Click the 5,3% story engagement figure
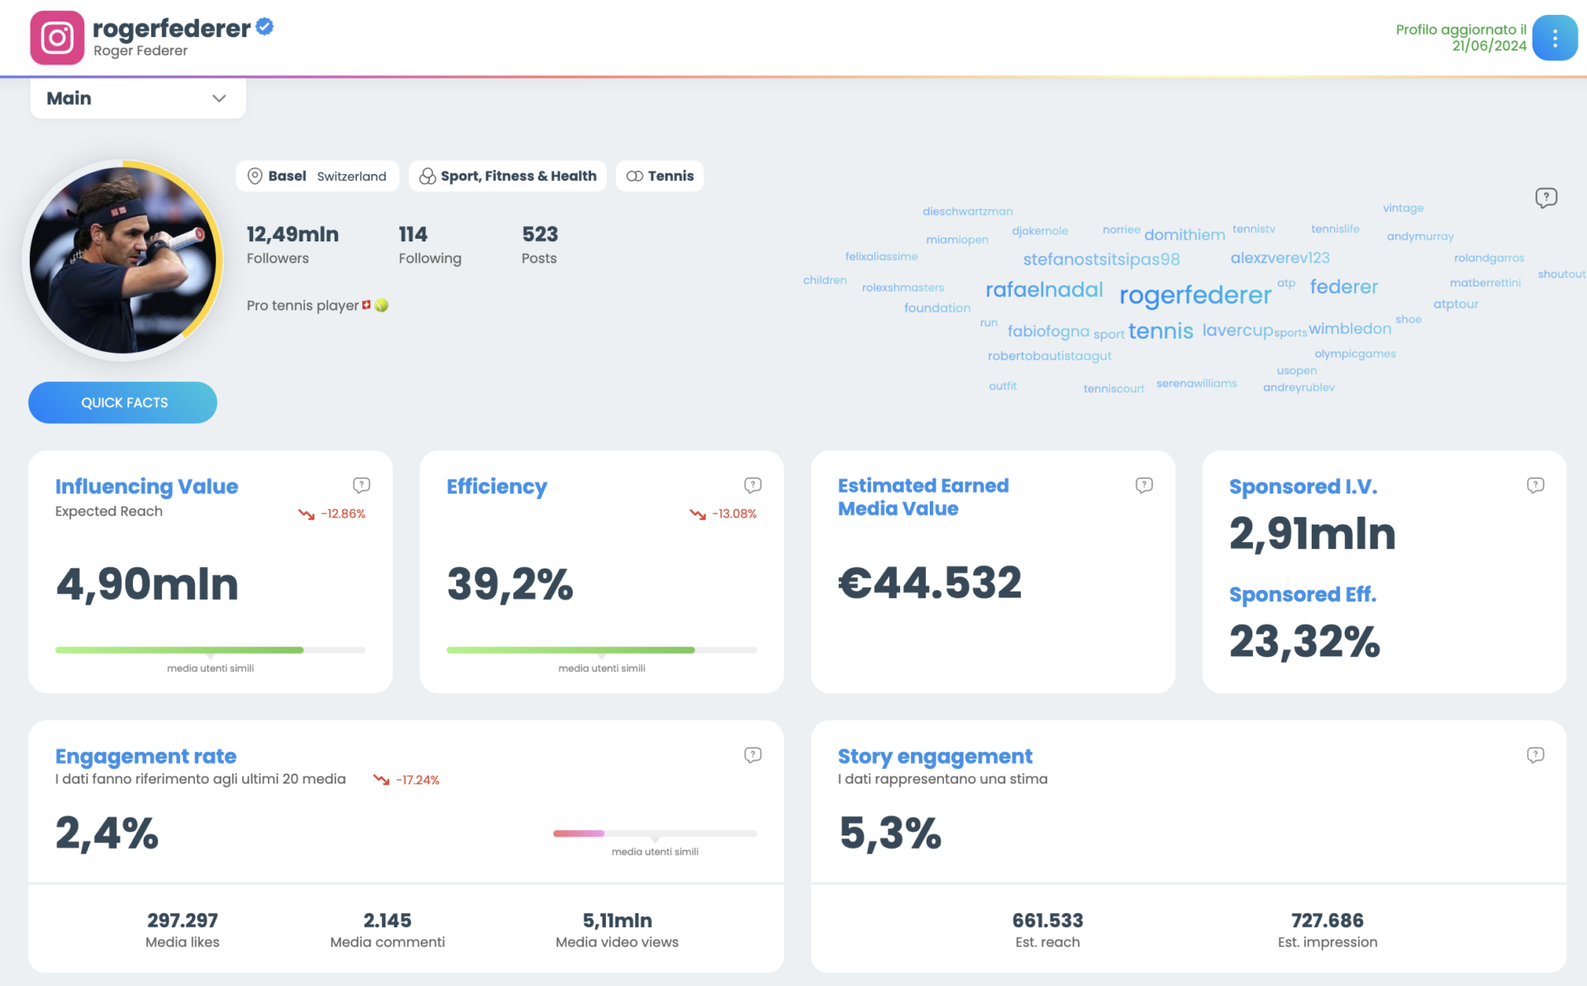1587x986 pixels. 890,833
